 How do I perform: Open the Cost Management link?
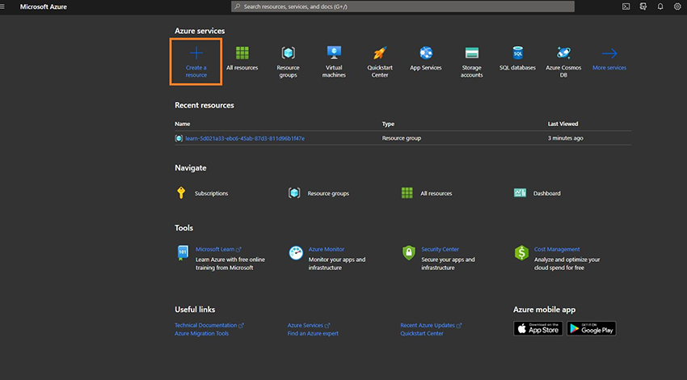pos(557,249)
